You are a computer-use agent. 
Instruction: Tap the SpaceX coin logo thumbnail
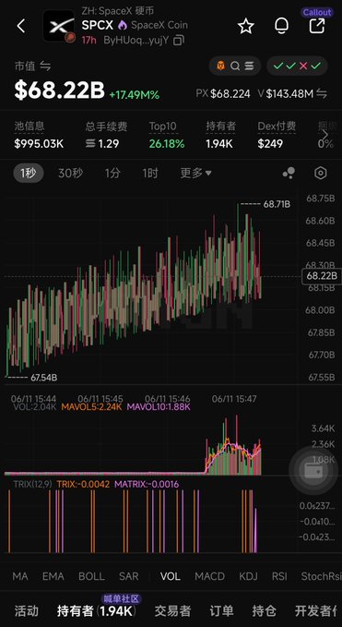[x=59, y=26]
